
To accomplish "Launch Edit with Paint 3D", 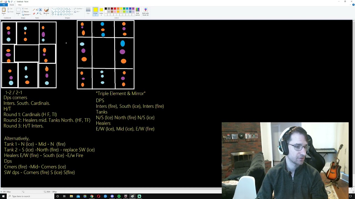I will coord(145,12).
